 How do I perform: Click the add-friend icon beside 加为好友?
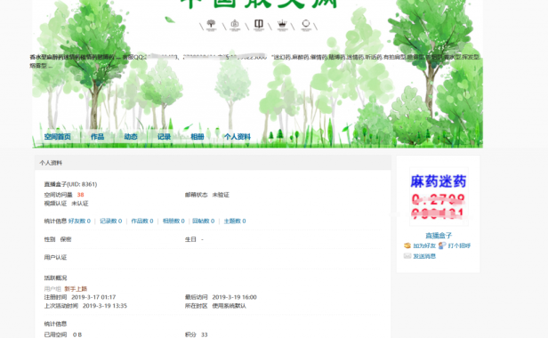407,245
